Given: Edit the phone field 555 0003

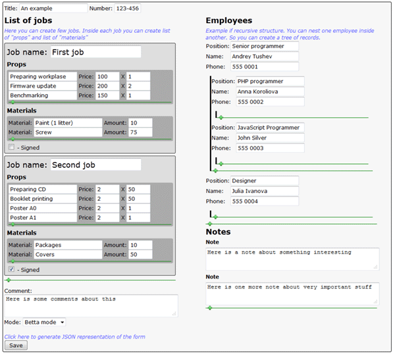Looking at the screenshot, I should click(270, 148).
